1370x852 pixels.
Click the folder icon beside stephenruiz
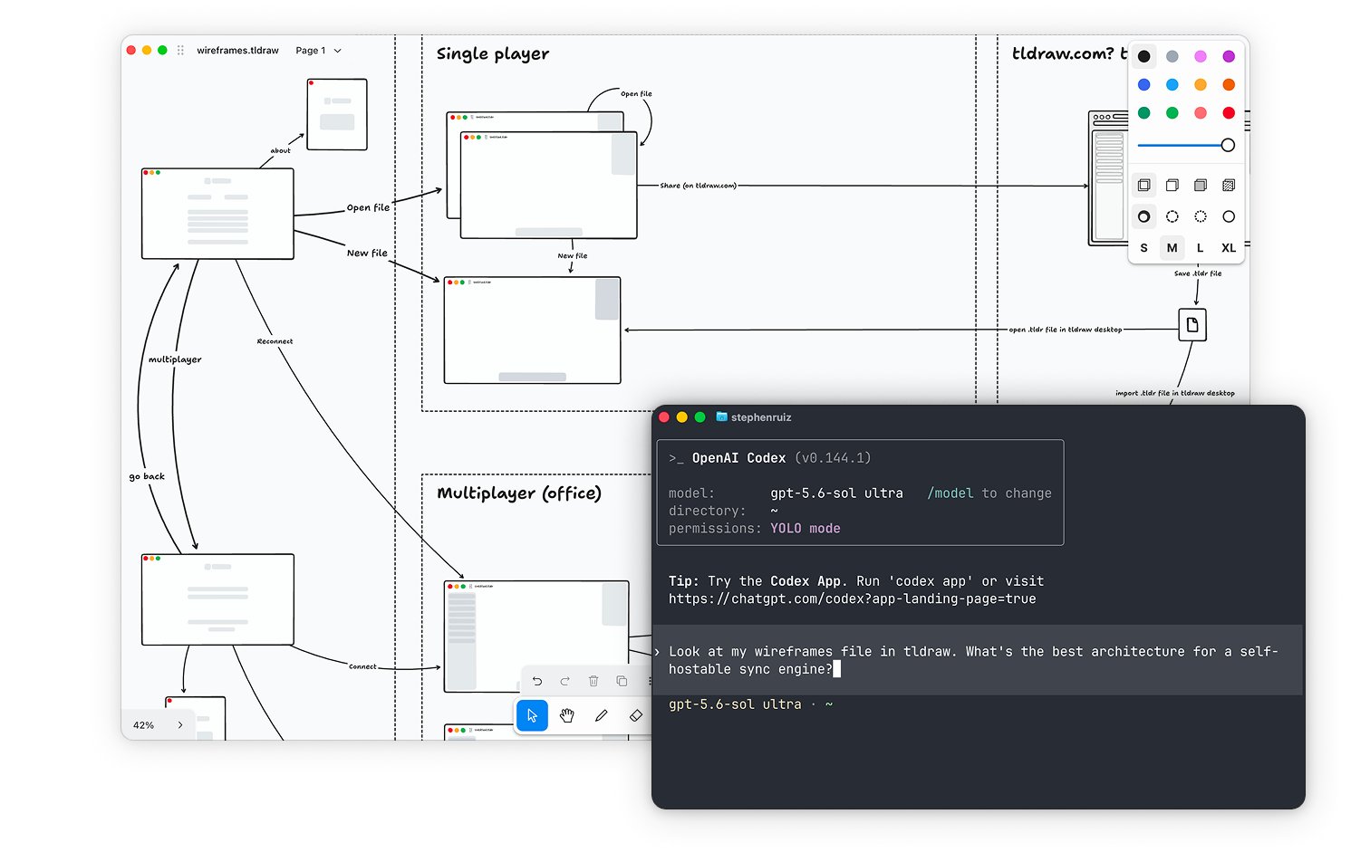[722, 417]
